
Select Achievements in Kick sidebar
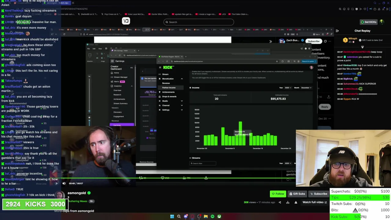[168, 92]
